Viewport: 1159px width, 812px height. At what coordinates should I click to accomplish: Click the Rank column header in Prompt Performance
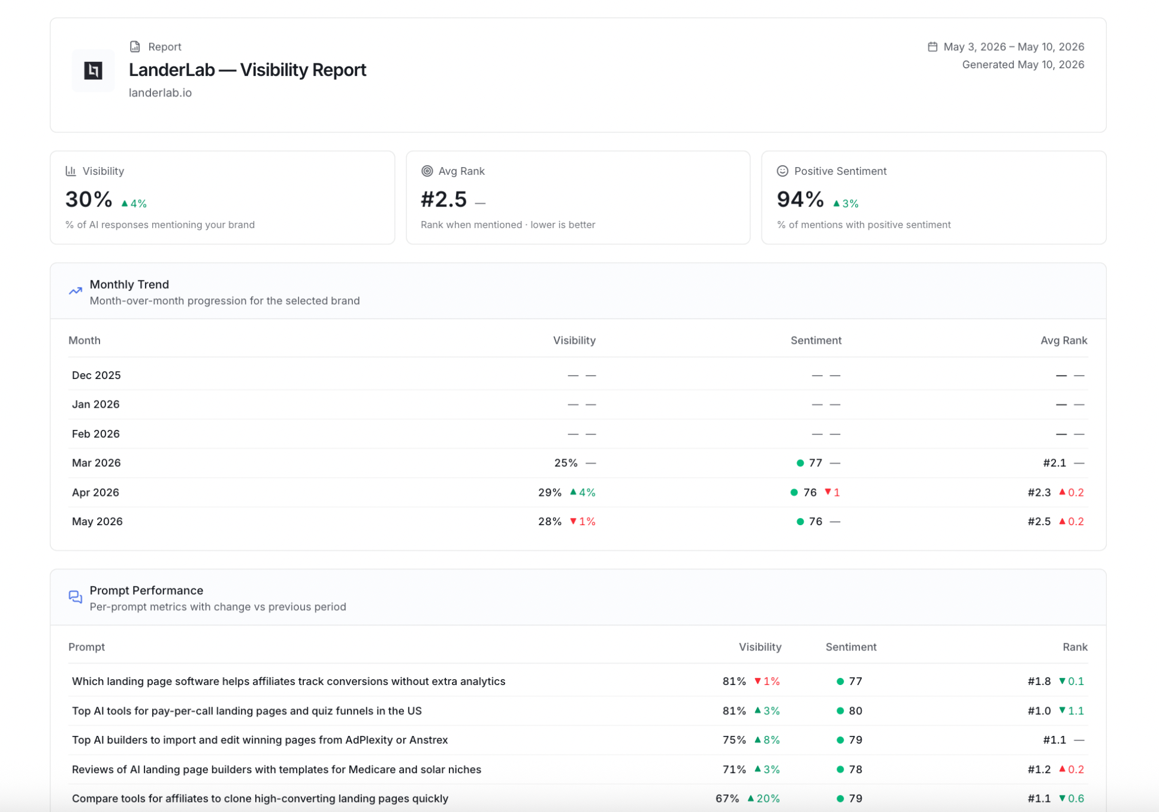1075,647
